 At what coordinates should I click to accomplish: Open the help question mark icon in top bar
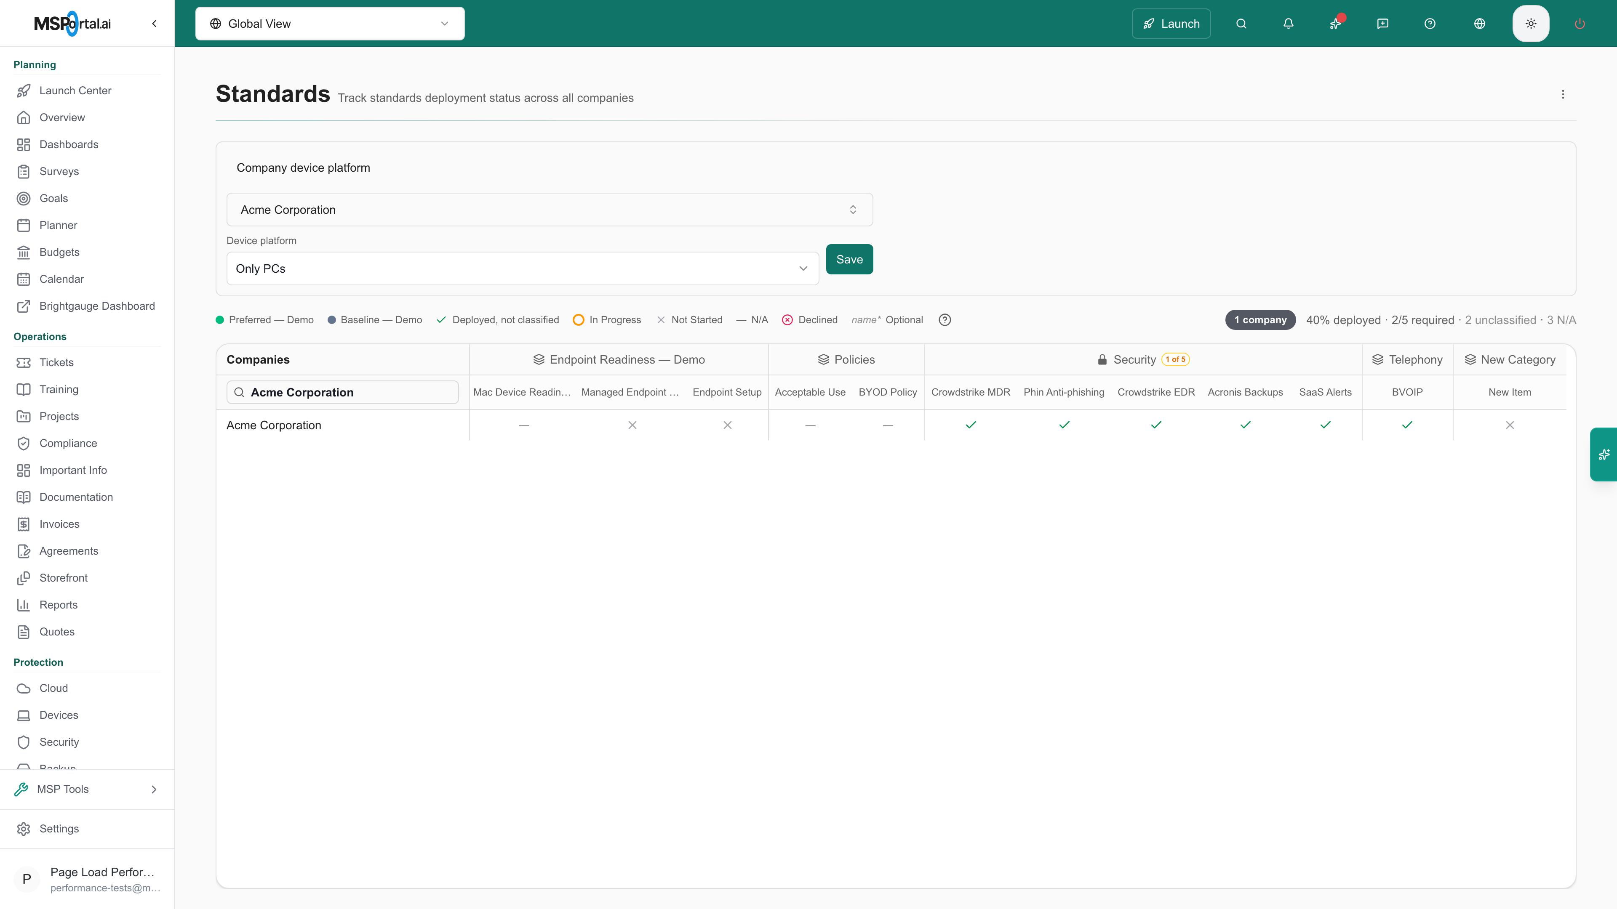[1430, 24]
